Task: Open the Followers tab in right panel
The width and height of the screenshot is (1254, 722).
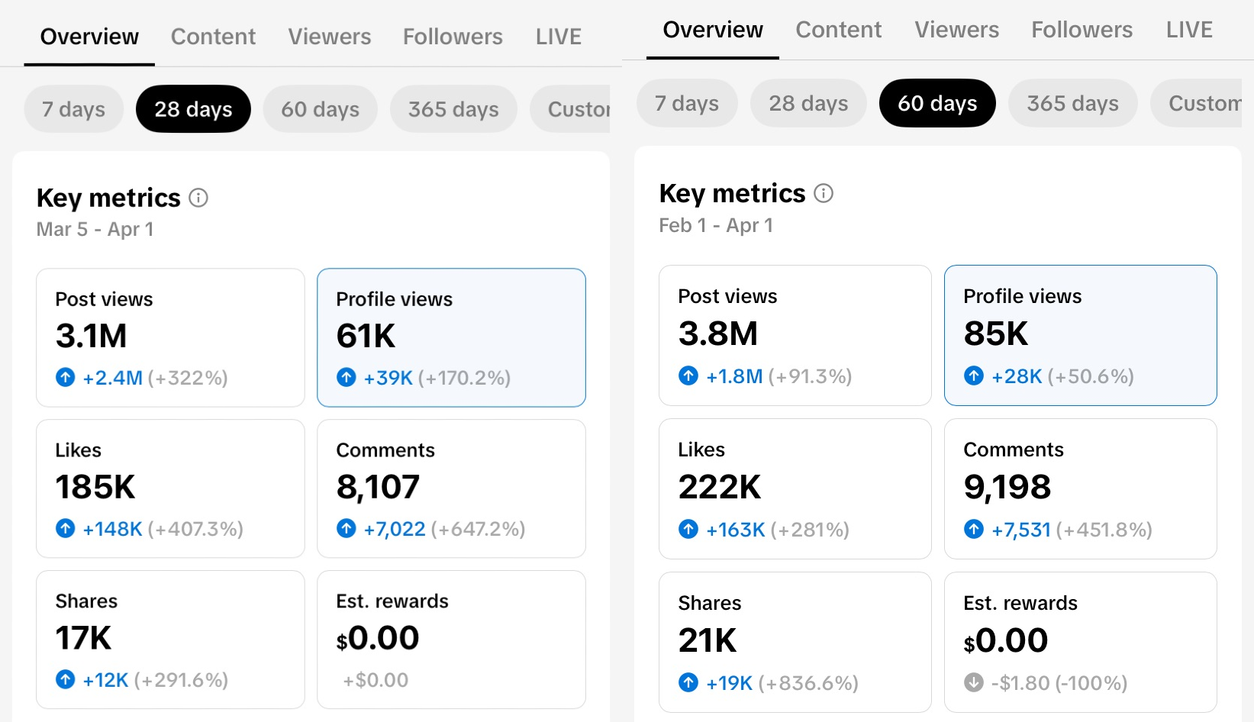Action: click(1082, 30)
